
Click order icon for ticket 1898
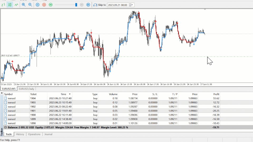point(6,123)
